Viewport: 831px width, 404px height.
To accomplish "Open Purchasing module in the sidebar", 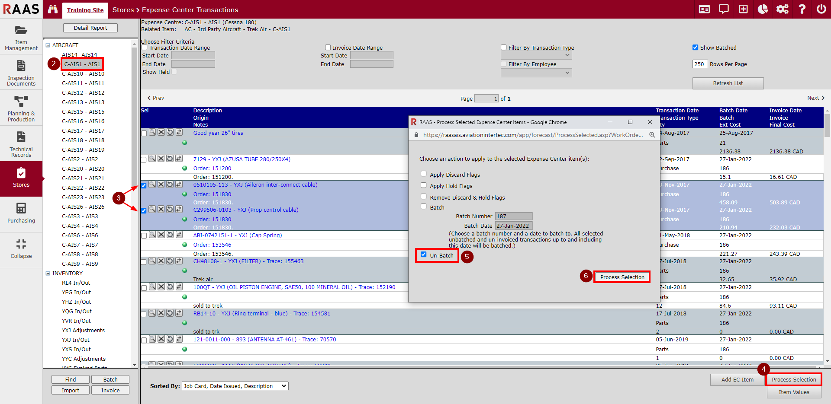I will [x=21, y=213].
